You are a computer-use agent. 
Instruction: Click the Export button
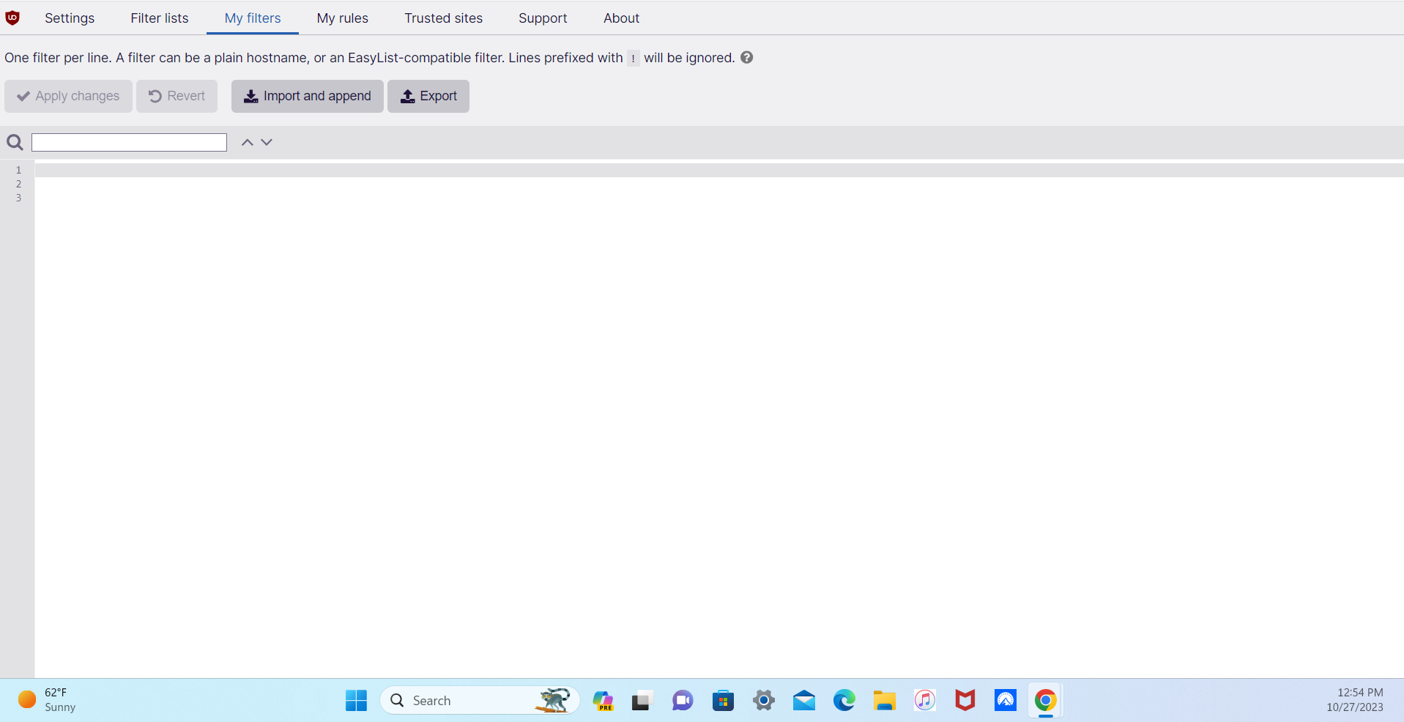428,96
